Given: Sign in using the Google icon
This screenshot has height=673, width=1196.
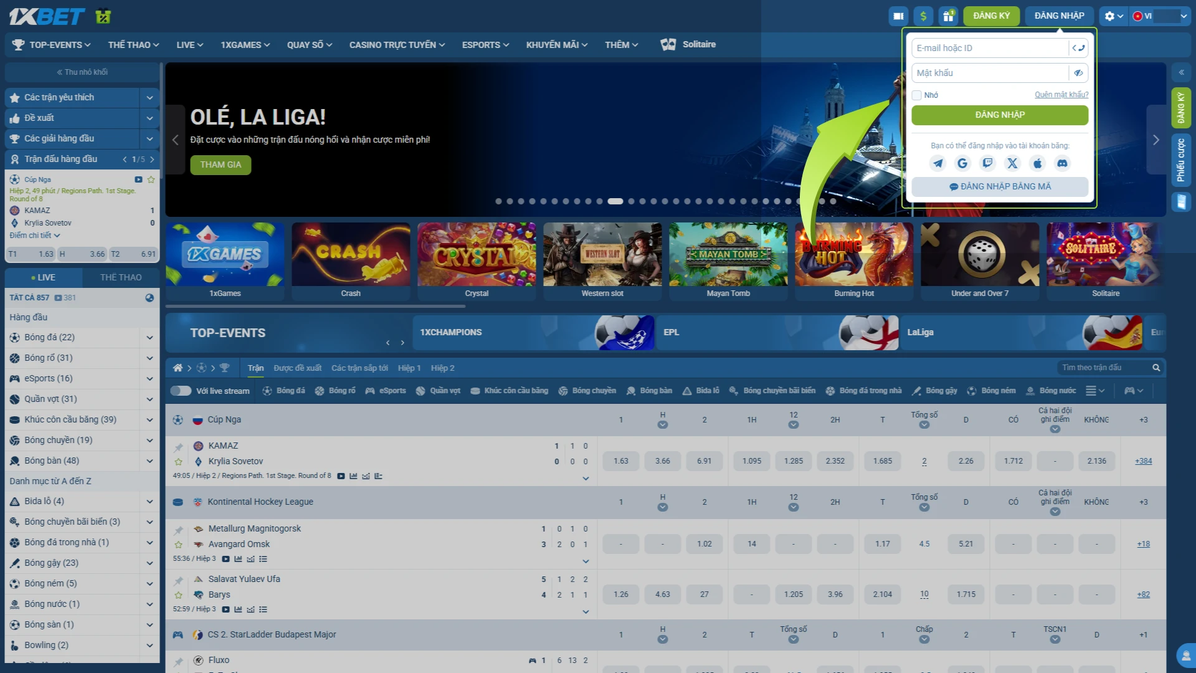Looking at the screenshot, I should [962, 163].
